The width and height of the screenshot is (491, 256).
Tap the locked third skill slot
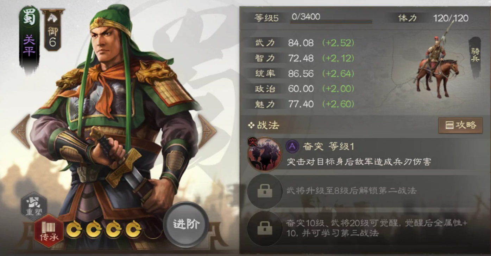tap(265, 228)
